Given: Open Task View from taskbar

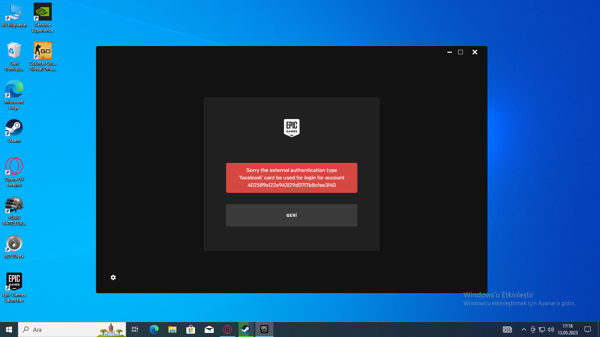Looking at the screenshot, I should tap(135, 330).
